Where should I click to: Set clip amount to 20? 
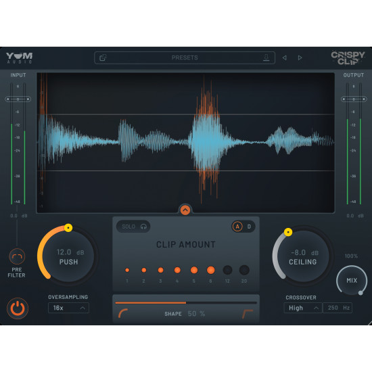244,270
